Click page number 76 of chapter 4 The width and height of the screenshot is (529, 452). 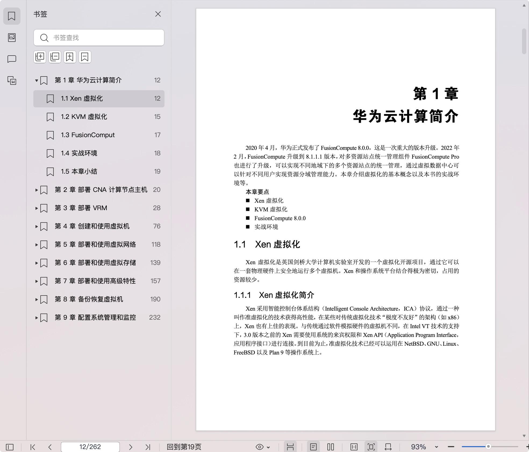(157, 226)
